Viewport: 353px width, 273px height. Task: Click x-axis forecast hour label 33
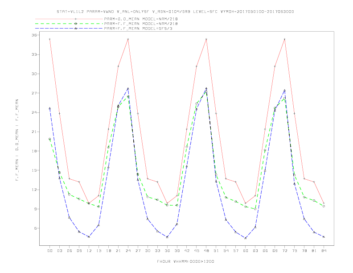coord(157,251)
